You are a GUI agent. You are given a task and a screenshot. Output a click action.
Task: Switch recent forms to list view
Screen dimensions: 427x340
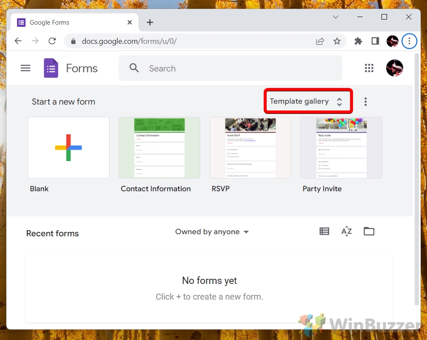coord(324,231)
